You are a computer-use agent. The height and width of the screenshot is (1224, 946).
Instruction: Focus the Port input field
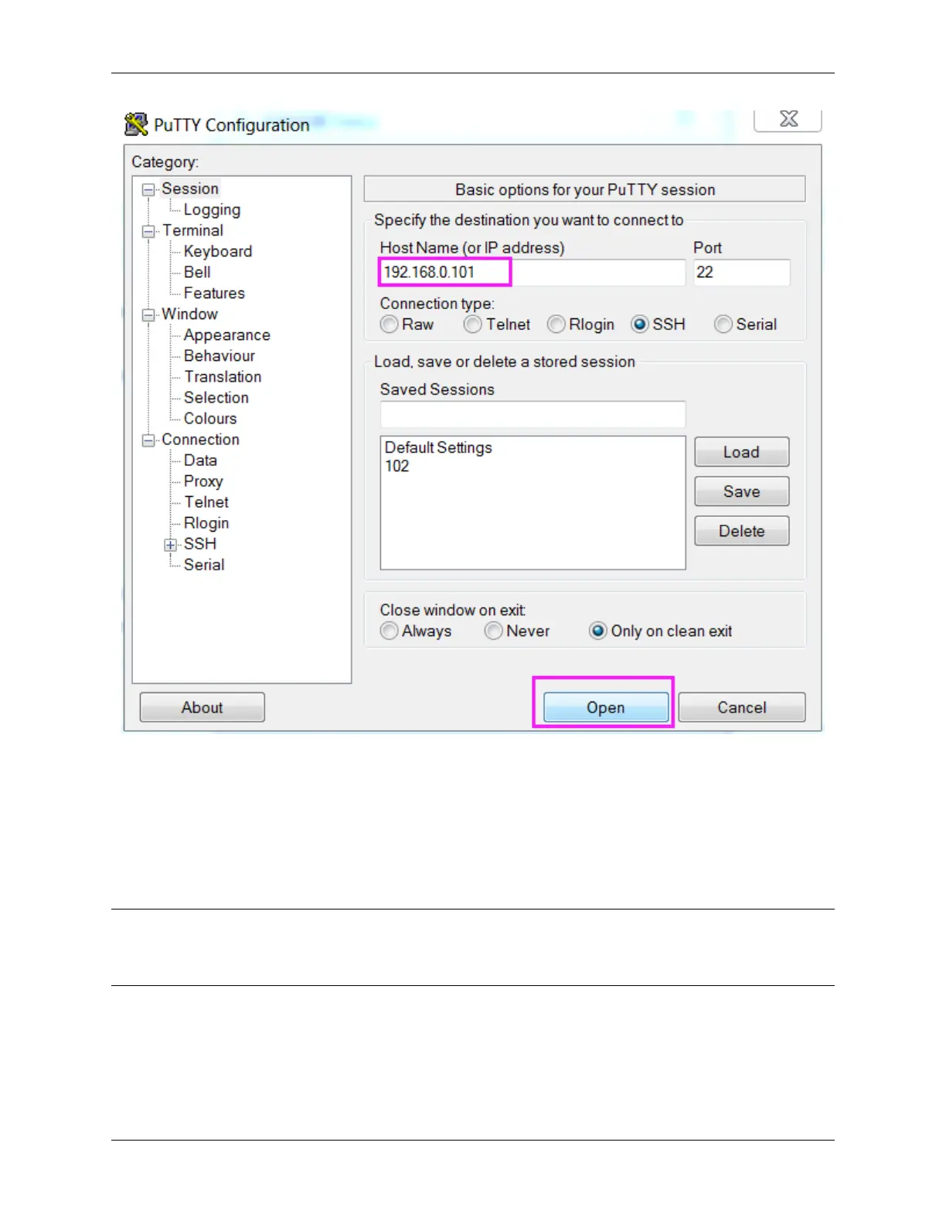coord(742,272)
